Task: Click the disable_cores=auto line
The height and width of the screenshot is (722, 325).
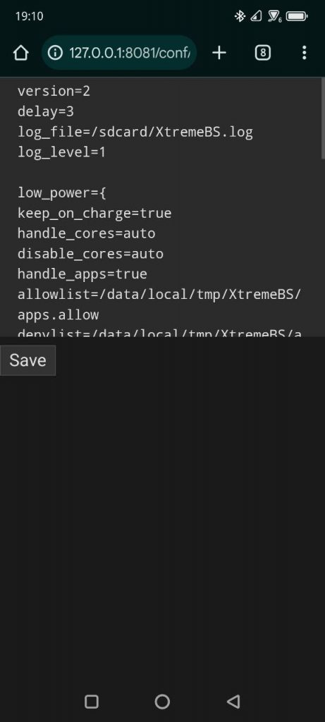Action: (91, 254)
